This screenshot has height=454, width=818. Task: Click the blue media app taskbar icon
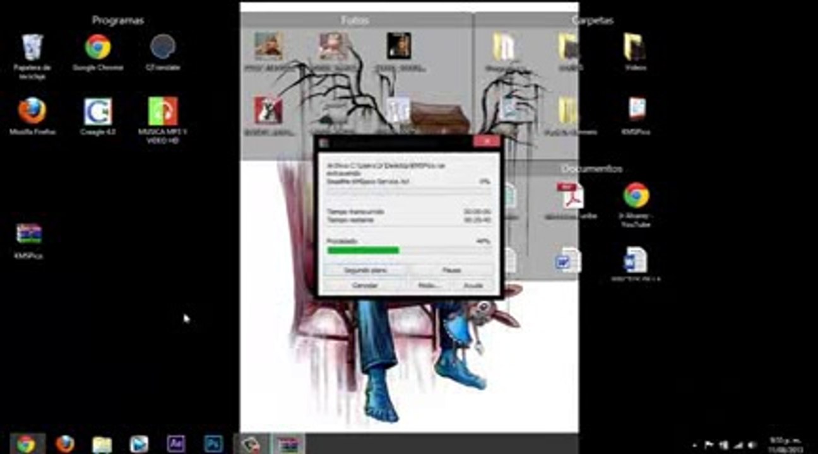click(139, 443)
